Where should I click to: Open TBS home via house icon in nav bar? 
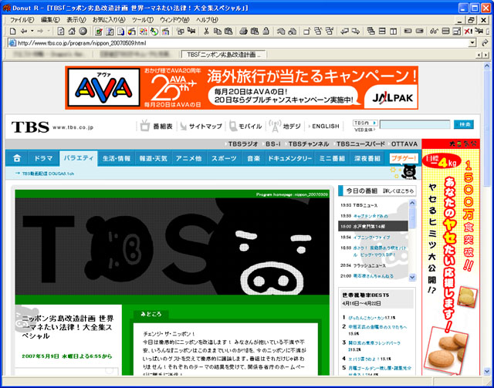click(x=17, y=158)
